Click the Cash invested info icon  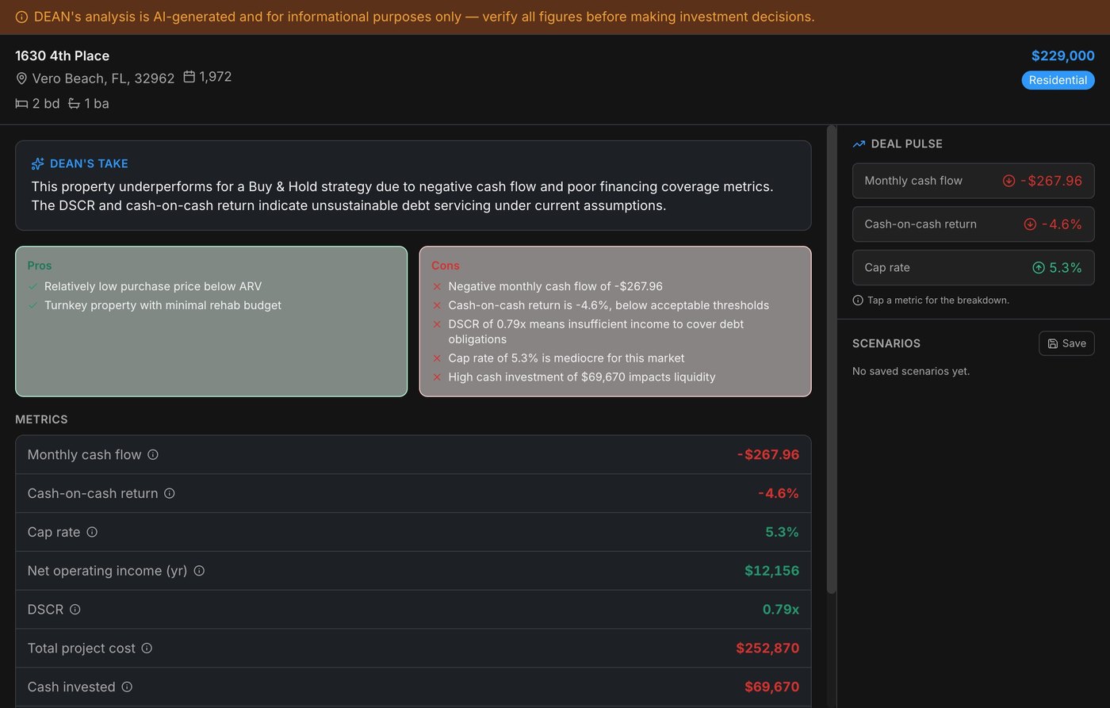pos(127,687)
